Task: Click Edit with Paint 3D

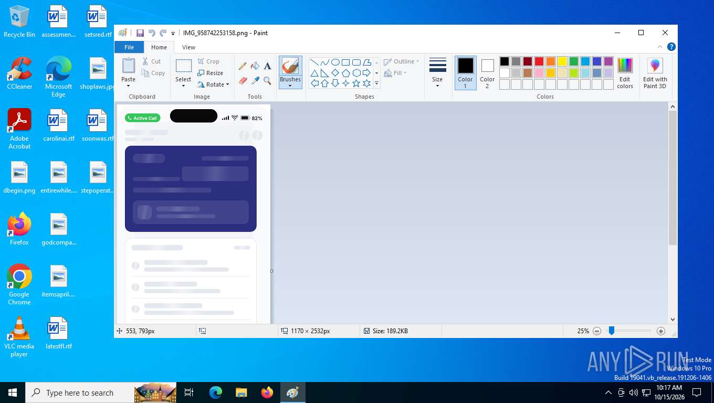Action: point(655,73)
